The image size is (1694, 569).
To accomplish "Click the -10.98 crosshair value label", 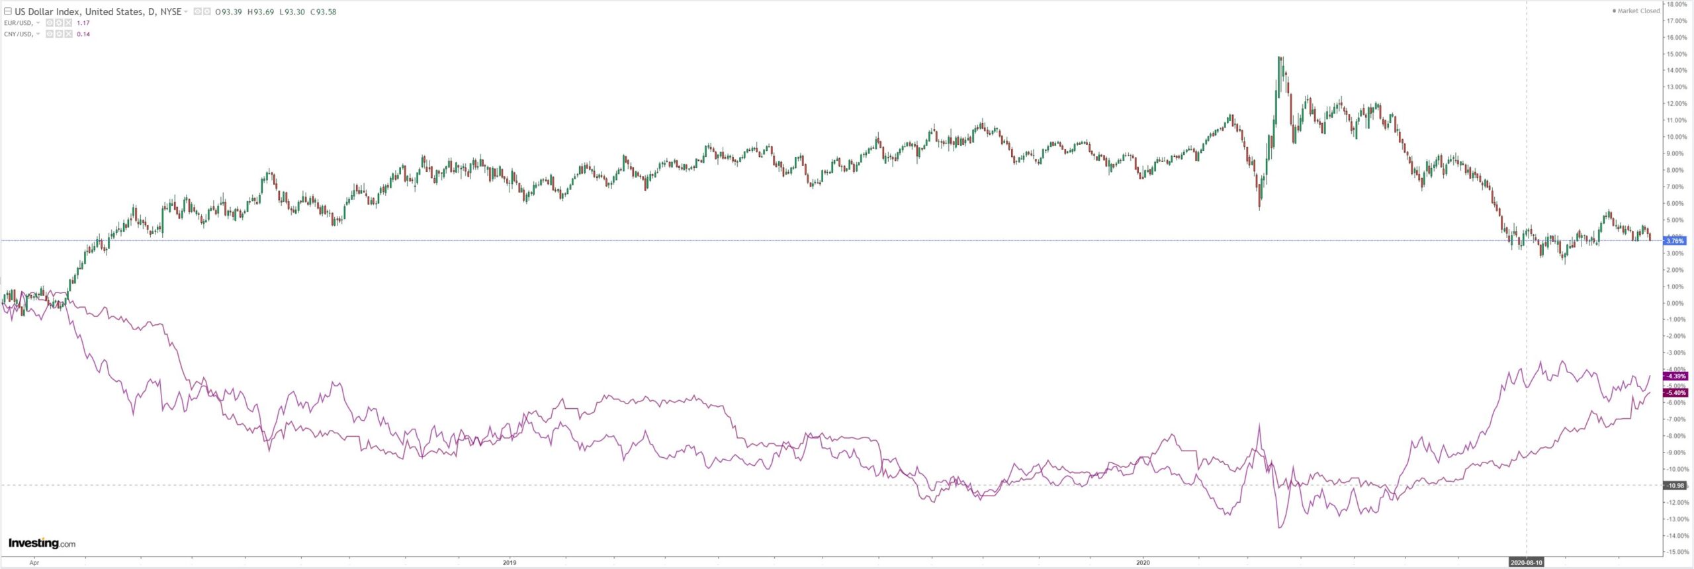I will [1675, 486].
